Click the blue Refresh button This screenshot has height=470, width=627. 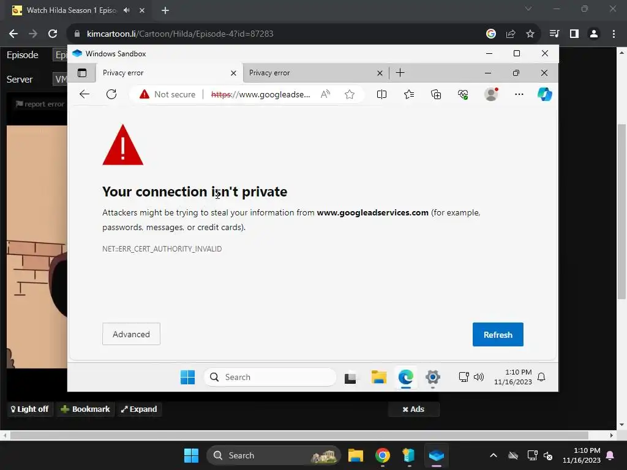point(498,335)
